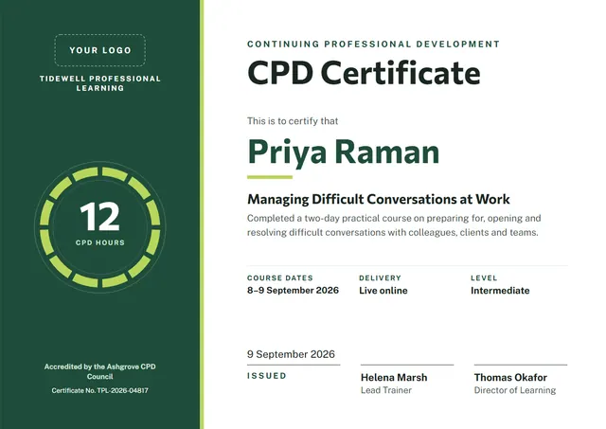Click the LEVEL label
The width and height of the screenshot is (606, 429).
point(484,277)
